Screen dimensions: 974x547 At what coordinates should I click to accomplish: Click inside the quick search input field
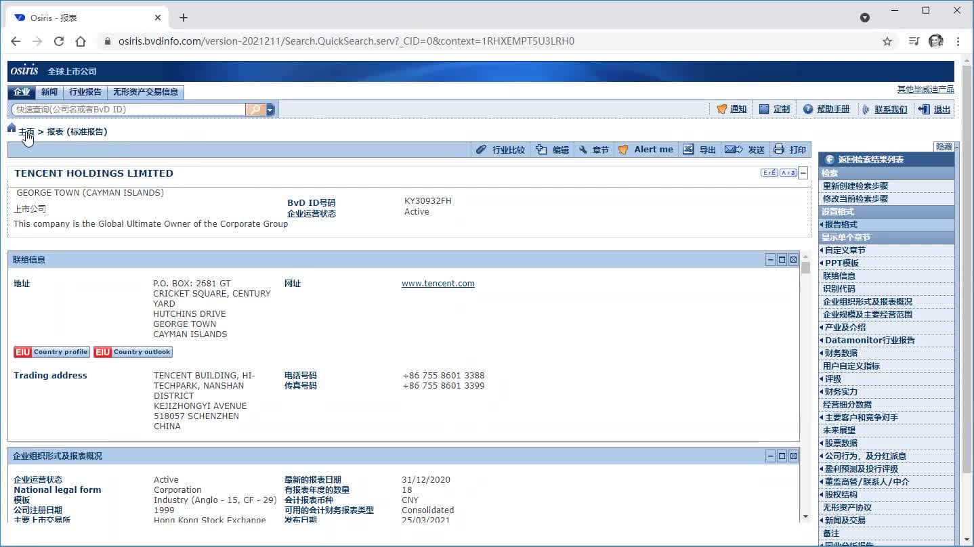click(128, 110)
